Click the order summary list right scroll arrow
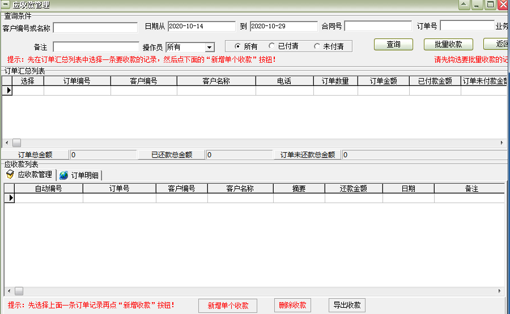The width and height of the screenshot is (510, 314). [502, 143]
